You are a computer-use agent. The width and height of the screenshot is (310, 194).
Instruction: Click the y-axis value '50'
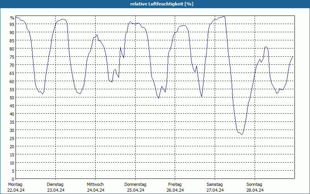(x=12, y=98)
